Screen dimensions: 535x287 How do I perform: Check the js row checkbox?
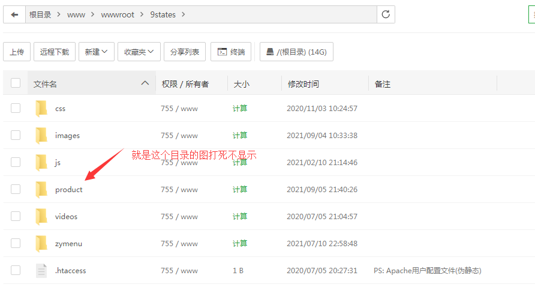coord(16,162)
